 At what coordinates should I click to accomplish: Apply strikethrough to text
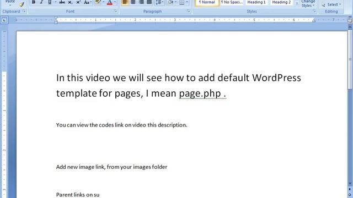coord(62,2)
